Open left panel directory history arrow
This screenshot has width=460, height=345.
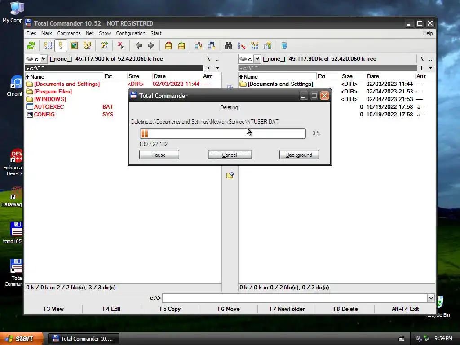click(217, 68)
